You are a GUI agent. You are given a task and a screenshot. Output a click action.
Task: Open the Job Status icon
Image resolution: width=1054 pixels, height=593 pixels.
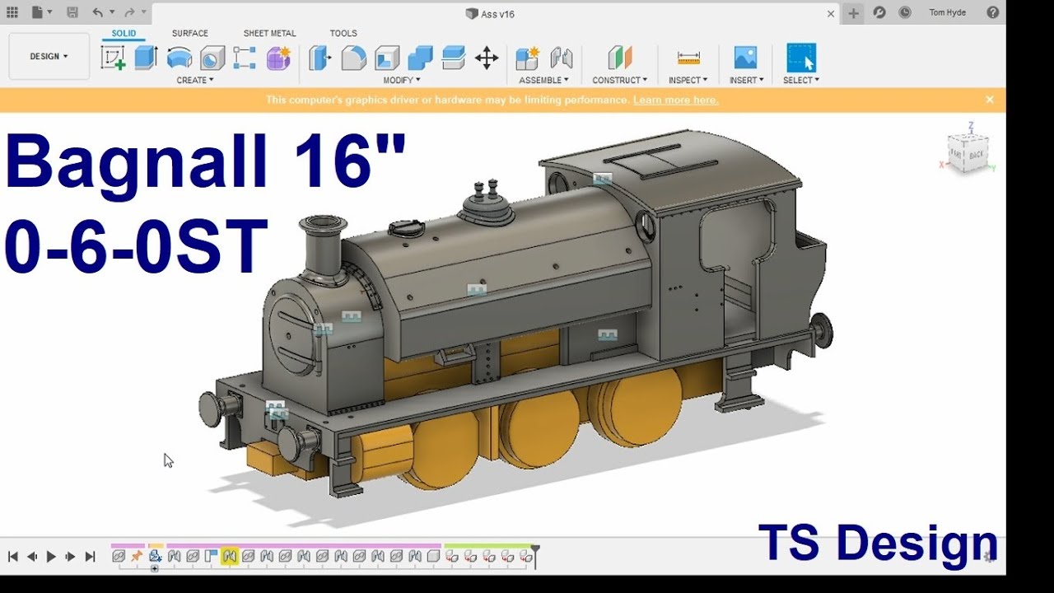click(x=879, y=12)
